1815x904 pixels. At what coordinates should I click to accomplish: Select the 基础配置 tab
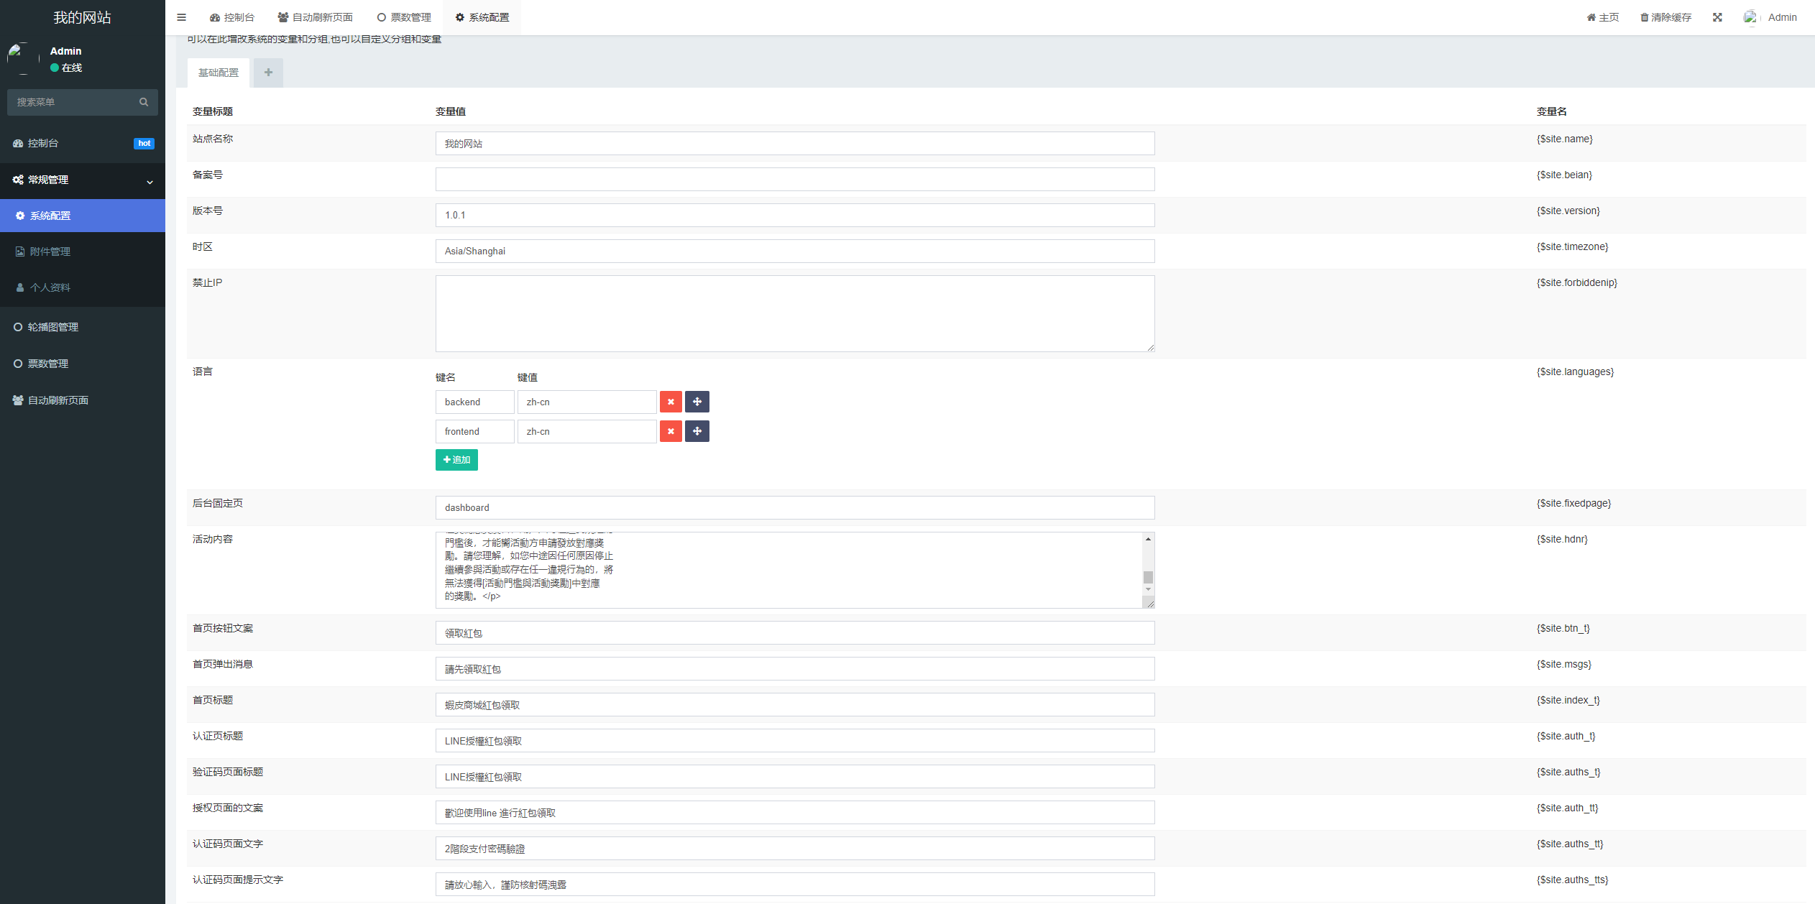pos(219,73)
